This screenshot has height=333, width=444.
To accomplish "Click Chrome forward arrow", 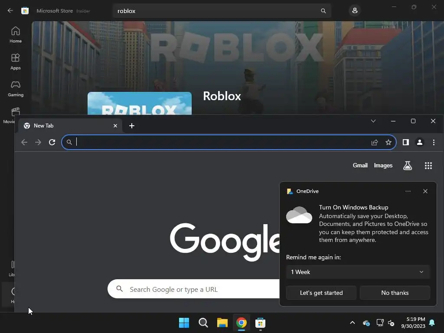I will pyautogui.click(x=38, y=142).
